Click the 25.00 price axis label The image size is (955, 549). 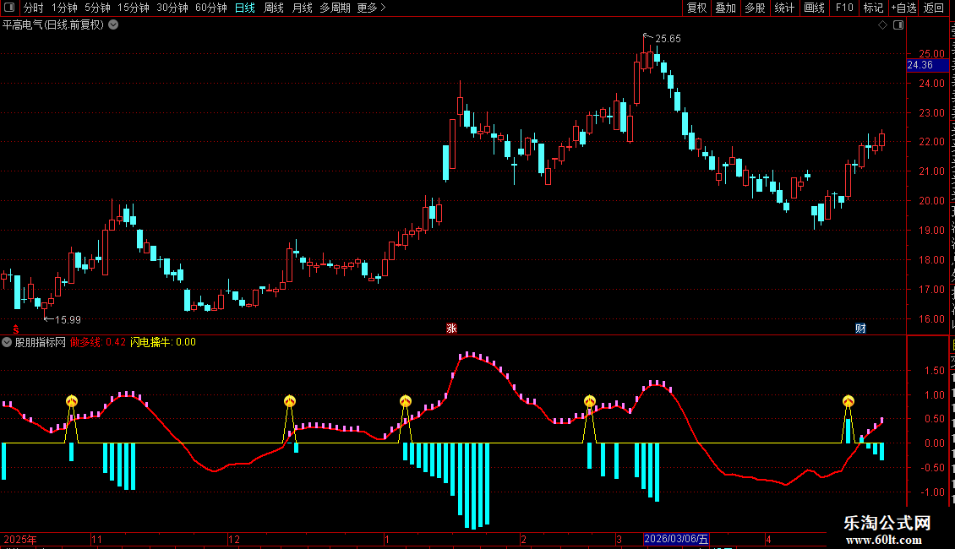tap(932, 53)
